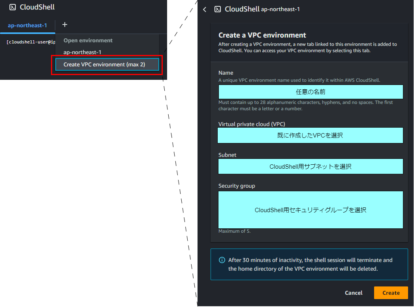Open a new tab with the plus icon

[x=64, y=24]
